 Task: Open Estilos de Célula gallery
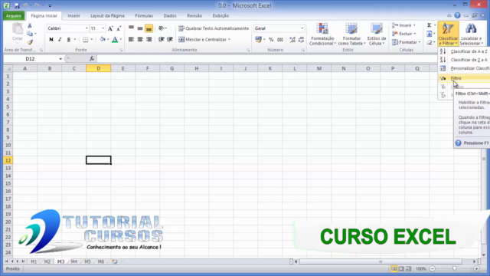coord(377,34)
